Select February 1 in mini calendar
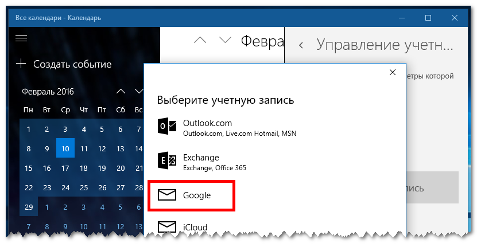The image size is (477, 247). (x=29, y=129)
